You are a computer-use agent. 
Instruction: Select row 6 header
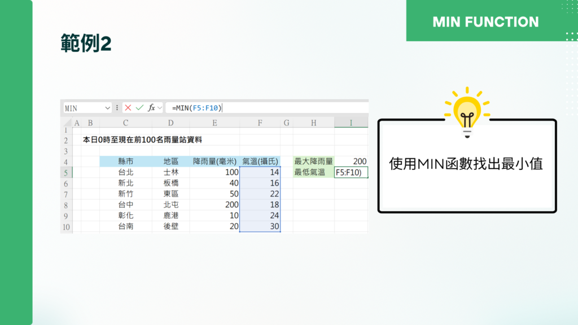click(x=67, y=183)
